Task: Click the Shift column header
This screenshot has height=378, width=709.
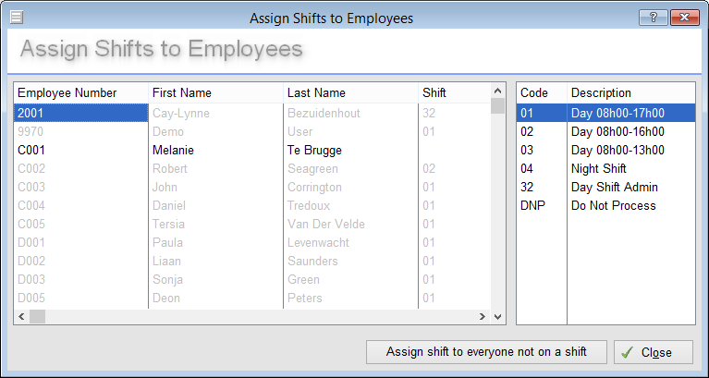Action: tap(451, 93)
